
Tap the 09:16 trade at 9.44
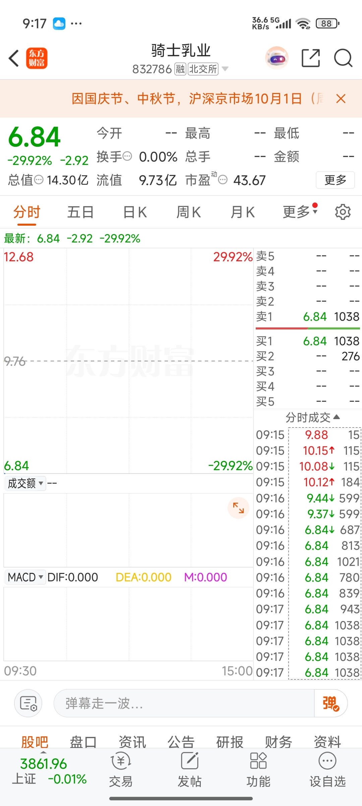[x=308, y=498]
